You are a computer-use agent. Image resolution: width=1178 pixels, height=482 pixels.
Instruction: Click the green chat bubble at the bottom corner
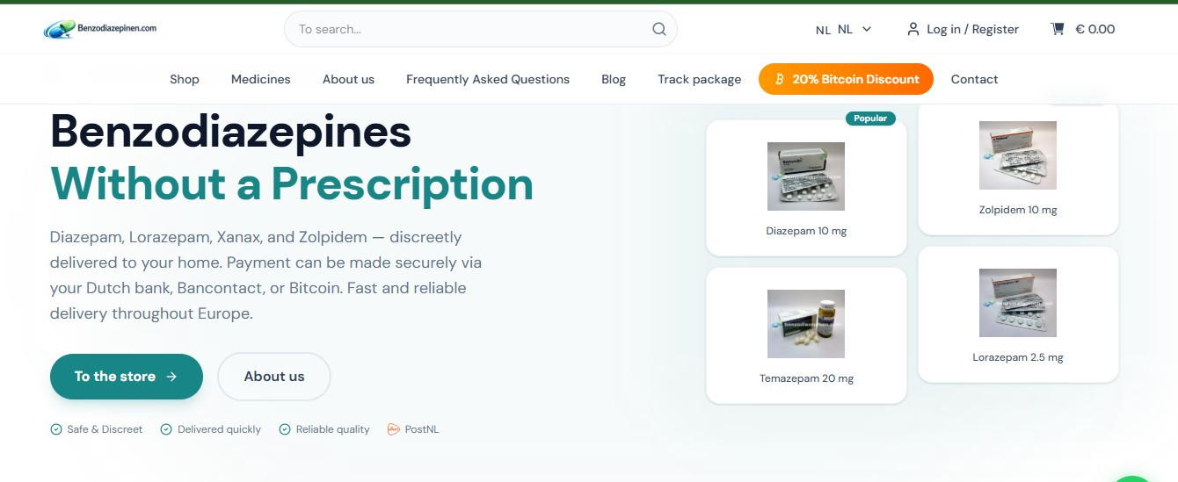click(x=1131, y=478)
